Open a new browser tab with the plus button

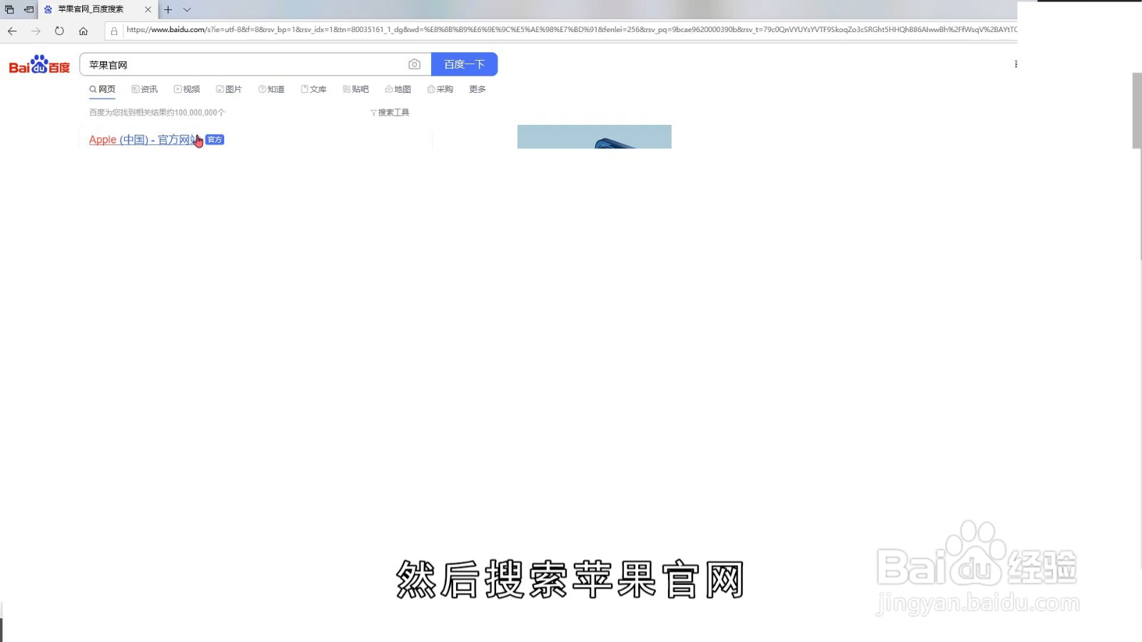pos(167,9)
